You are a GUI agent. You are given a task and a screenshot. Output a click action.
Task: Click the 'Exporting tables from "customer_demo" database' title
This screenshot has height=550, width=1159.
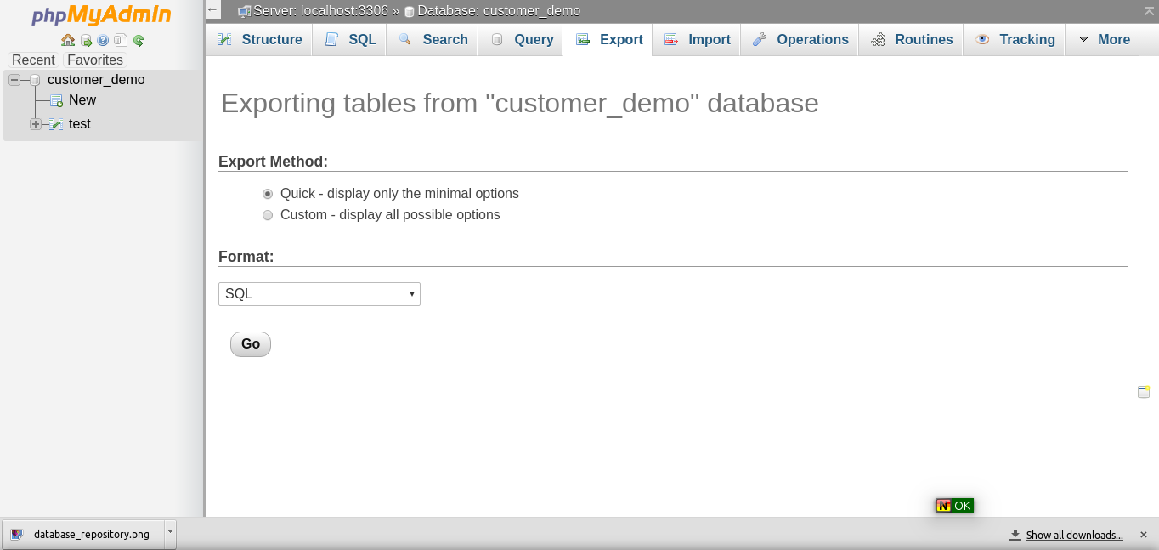[520, 103]
